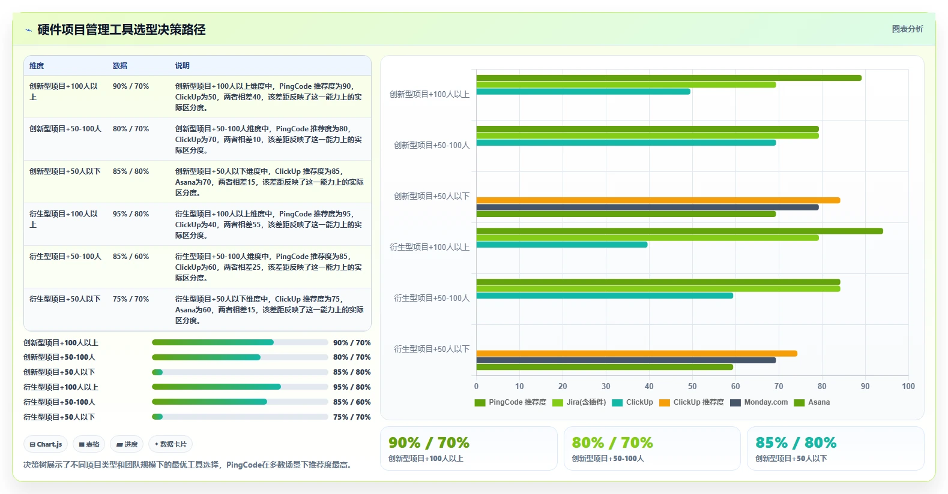The width and height of the screenshot is (948, 494).
Task: Toggle the teal ClickUp legend item
Action: (632, 403)
